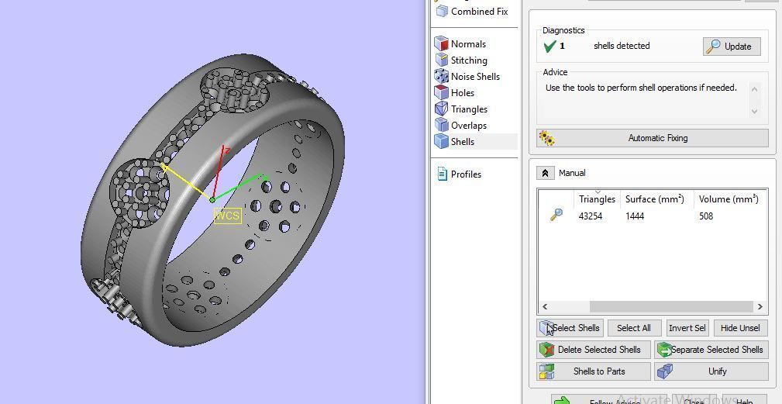Click the surface value 1444
The image size is (782, 404).
pyautogui.click(x=635, y=216)
